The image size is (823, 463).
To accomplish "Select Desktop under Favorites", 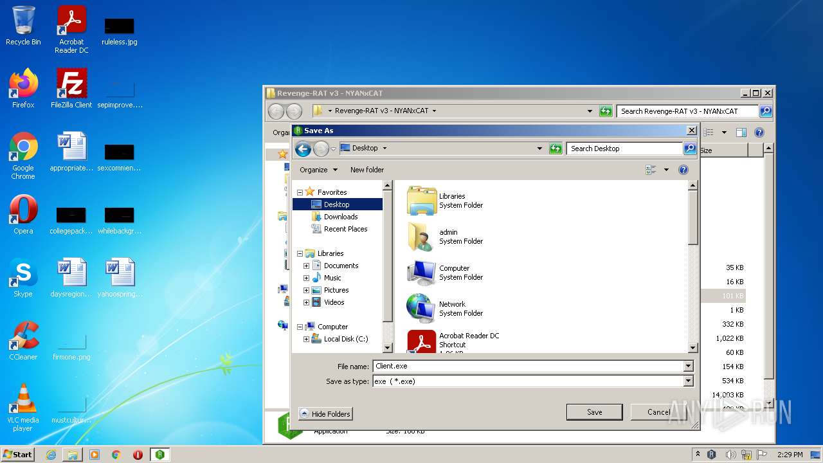I will 337,204.
